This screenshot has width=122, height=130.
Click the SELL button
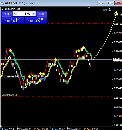[7, 14]
